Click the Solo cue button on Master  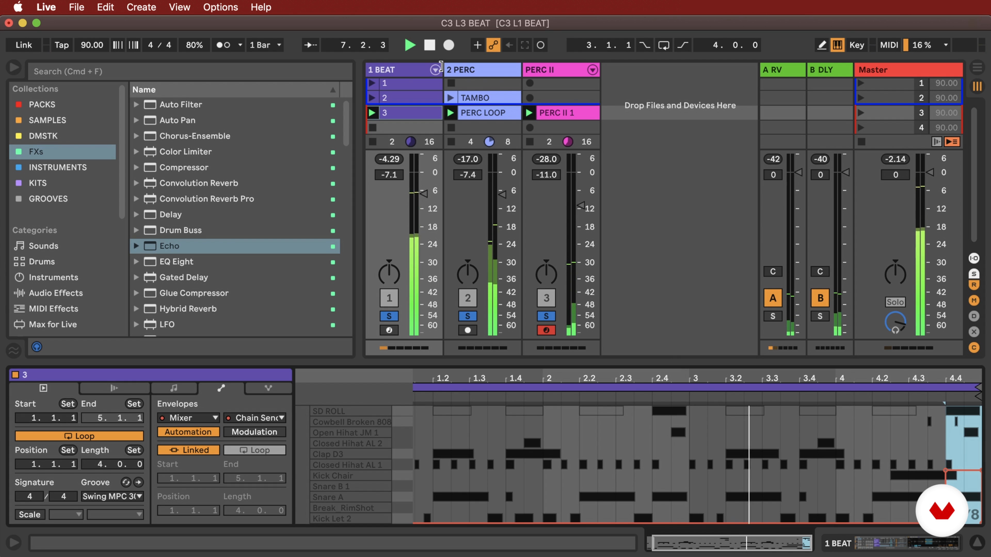pos(895,302)
